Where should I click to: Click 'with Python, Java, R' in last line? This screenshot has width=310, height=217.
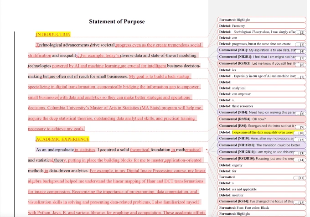[x=47, y=212]
